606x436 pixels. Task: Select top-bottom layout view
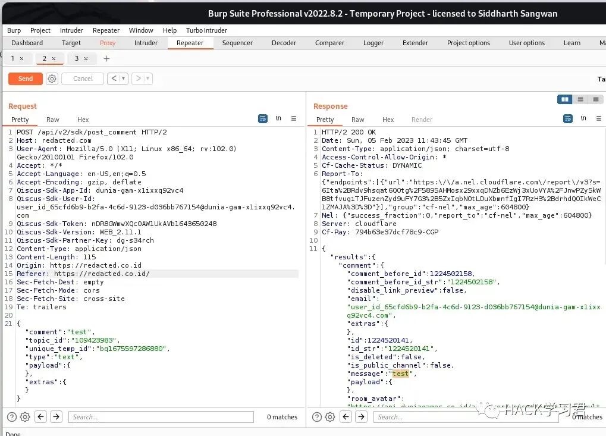pyautogui.click(x=580, y=99)
